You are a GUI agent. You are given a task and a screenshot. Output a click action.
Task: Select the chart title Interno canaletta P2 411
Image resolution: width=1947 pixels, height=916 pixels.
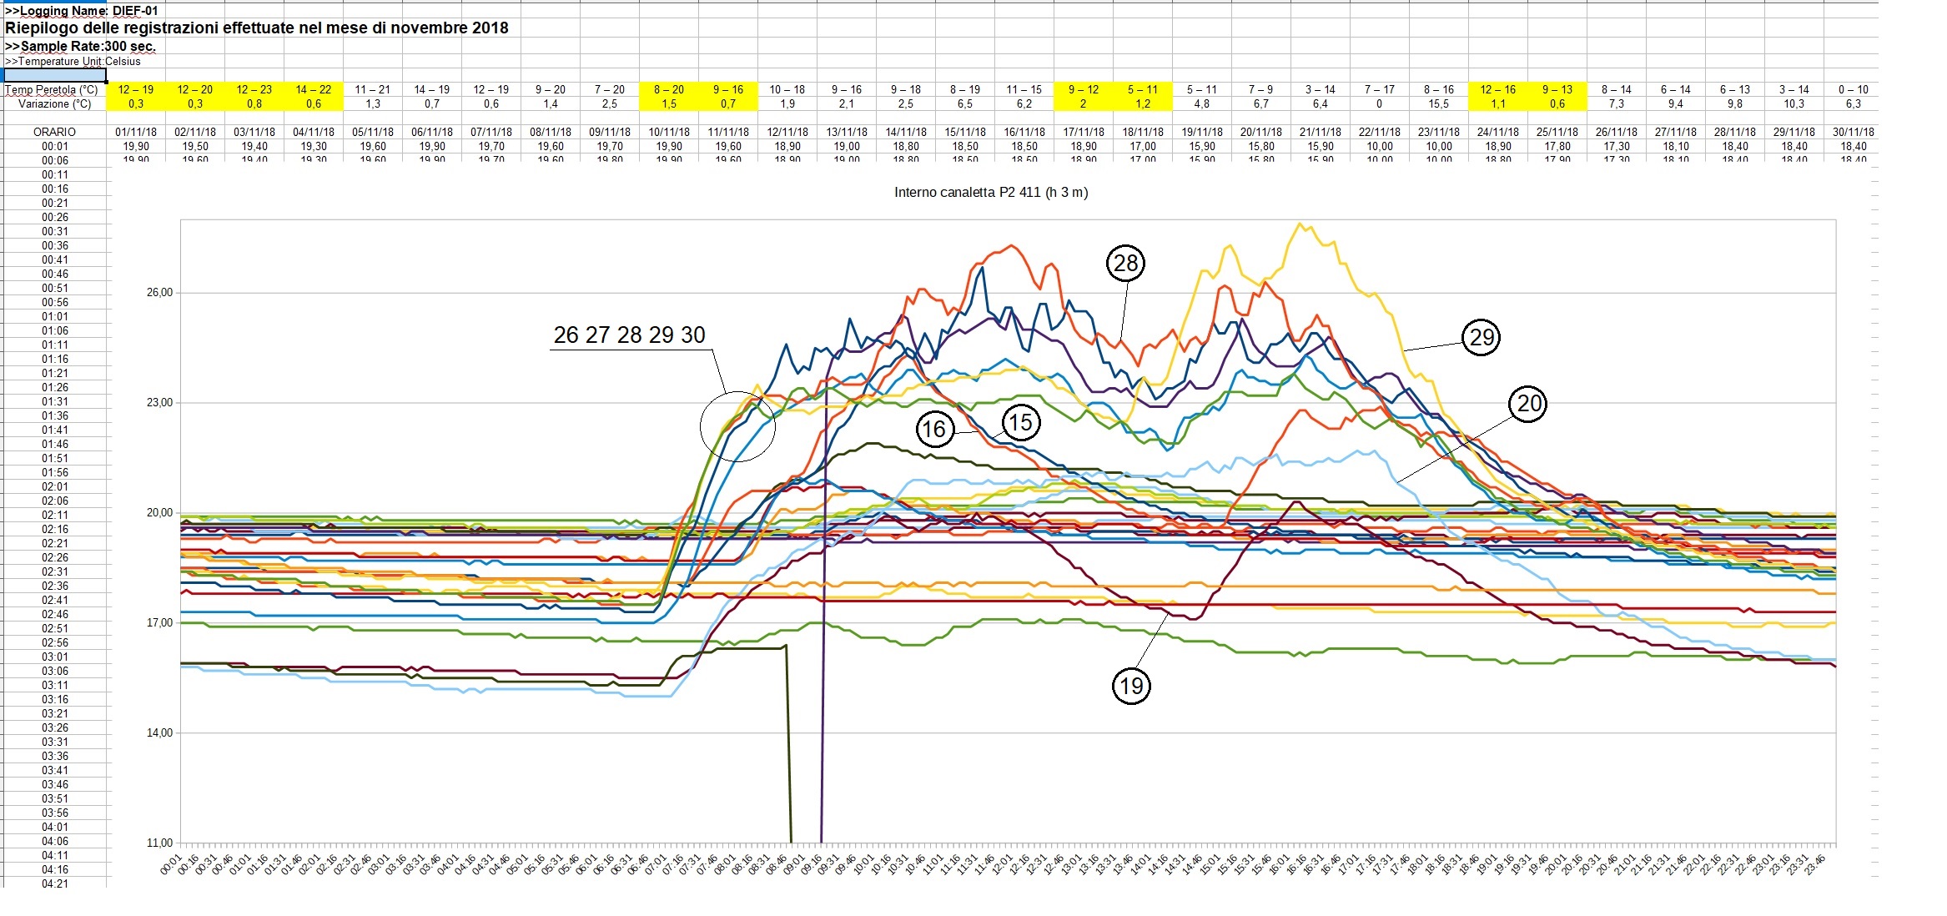click(990, 193)
